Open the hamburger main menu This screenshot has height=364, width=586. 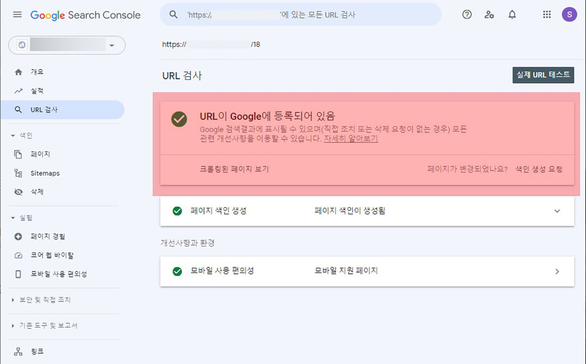tap(18, 15)
